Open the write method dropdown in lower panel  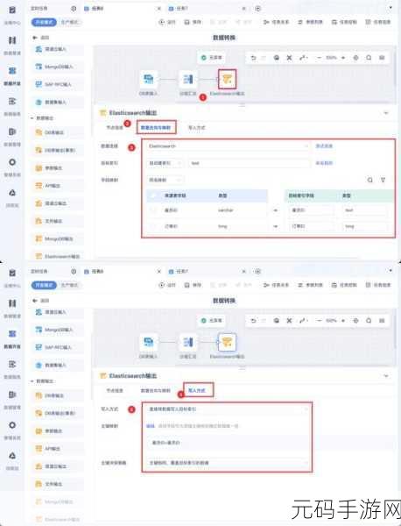pyautogui.click(x=228, y=409)
